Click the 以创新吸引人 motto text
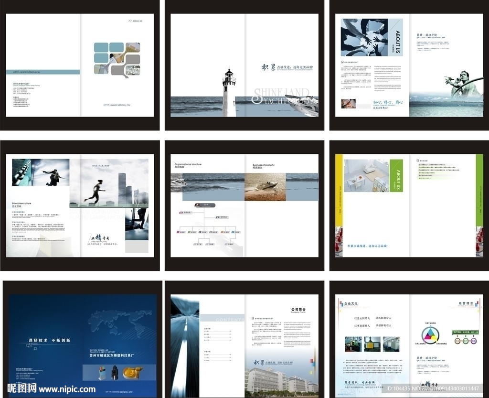489x398 pixels. coord(383,325)
